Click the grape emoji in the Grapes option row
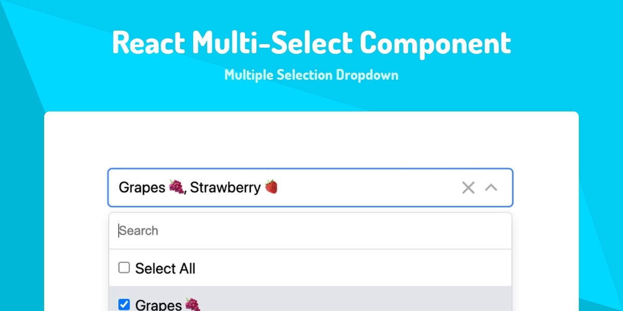Image resolution: width=623 pixels, height=311 pixels. coord(192,305)
